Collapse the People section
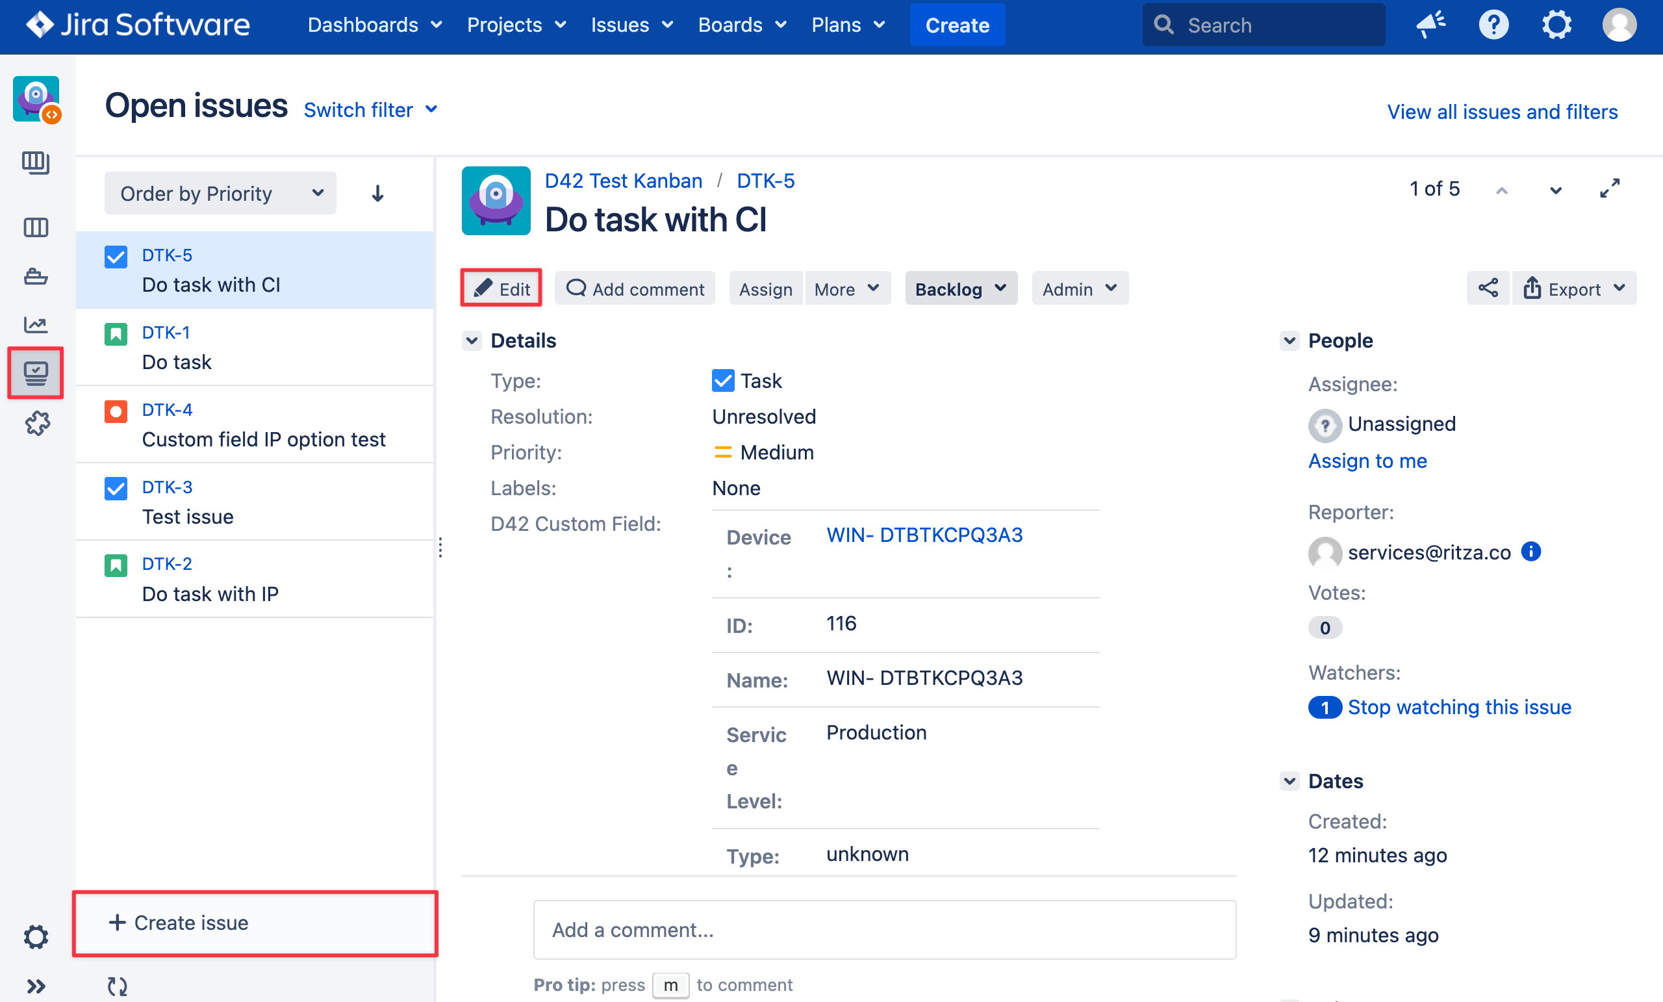1663x1002 pixels. 1289,341
